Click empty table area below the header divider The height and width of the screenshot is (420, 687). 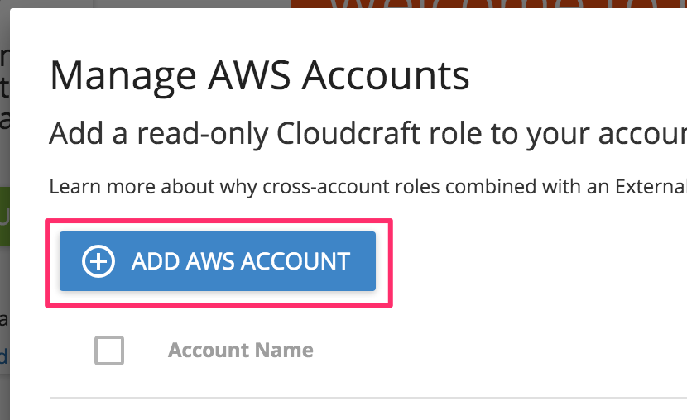coord(368,410)
